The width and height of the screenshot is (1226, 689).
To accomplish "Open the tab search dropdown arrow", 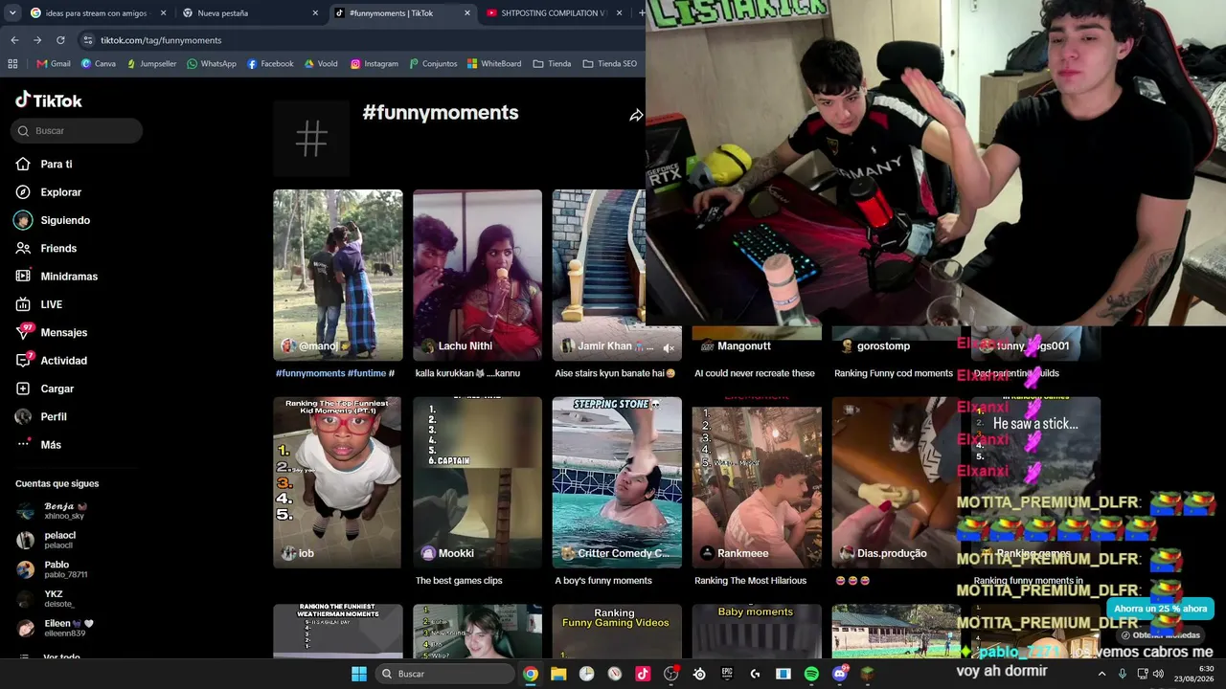I will tap(12, 13).
